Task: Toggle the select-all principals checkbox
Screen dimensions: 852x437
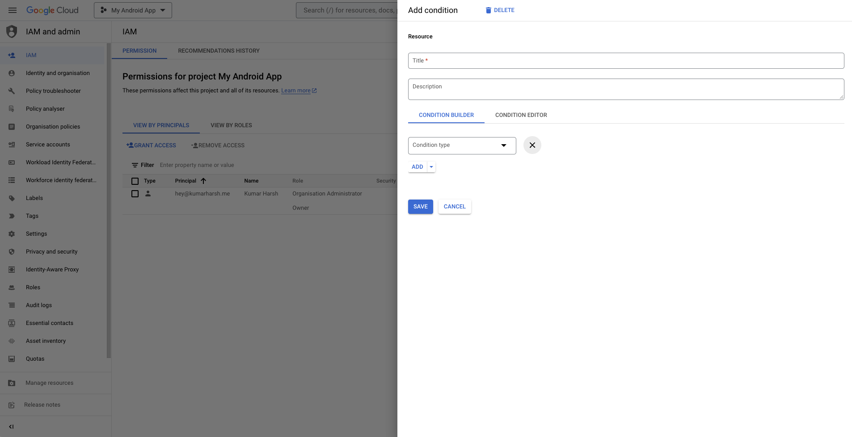Action: [x=135, y=181]
